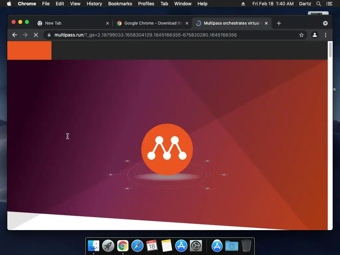Switch to Google Chrome Download tab
This screenshot has height=255, width=340.
coord(152,23)
